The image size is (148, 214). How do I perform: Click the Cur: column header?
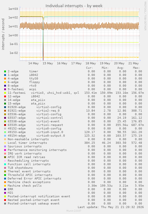[x=89, y=68]
